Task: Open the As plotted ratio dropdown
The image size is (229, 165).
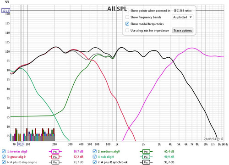Action: point(182,17)
